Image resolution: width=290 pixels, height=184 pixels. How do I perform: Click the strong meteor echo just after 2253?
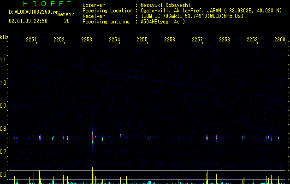pos(93,138)
